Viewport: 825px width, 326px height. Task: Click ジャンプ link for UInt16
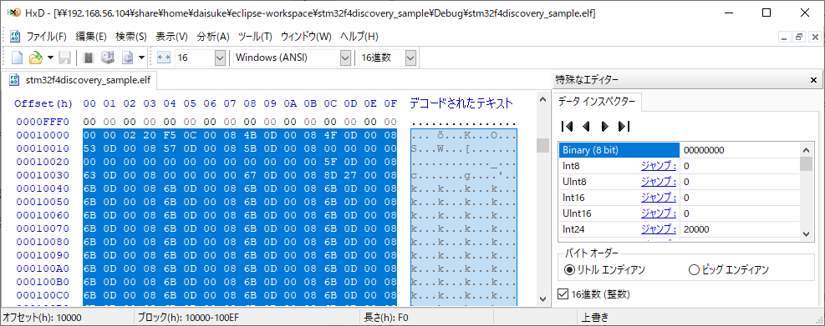tap(658, 213)
